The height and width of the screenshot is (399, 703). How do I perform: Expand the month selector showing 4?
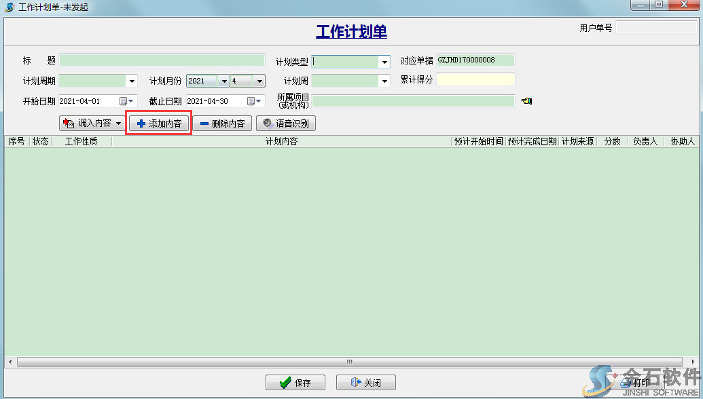tap(258, 80)
